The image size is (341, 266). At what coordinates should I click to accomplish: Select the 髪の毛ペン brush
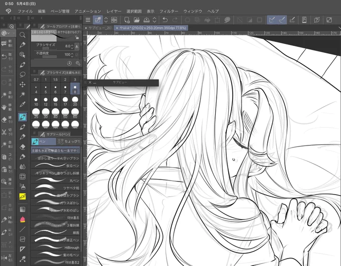click(x=56, y=255)
